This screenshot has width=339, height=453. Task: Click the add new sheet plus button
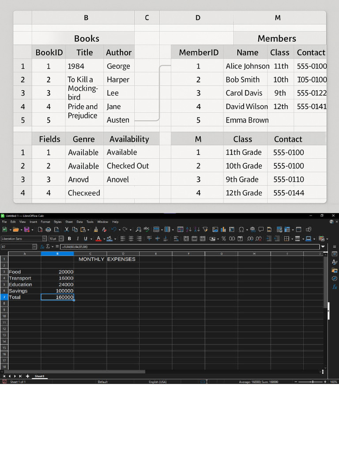(27, 376)
